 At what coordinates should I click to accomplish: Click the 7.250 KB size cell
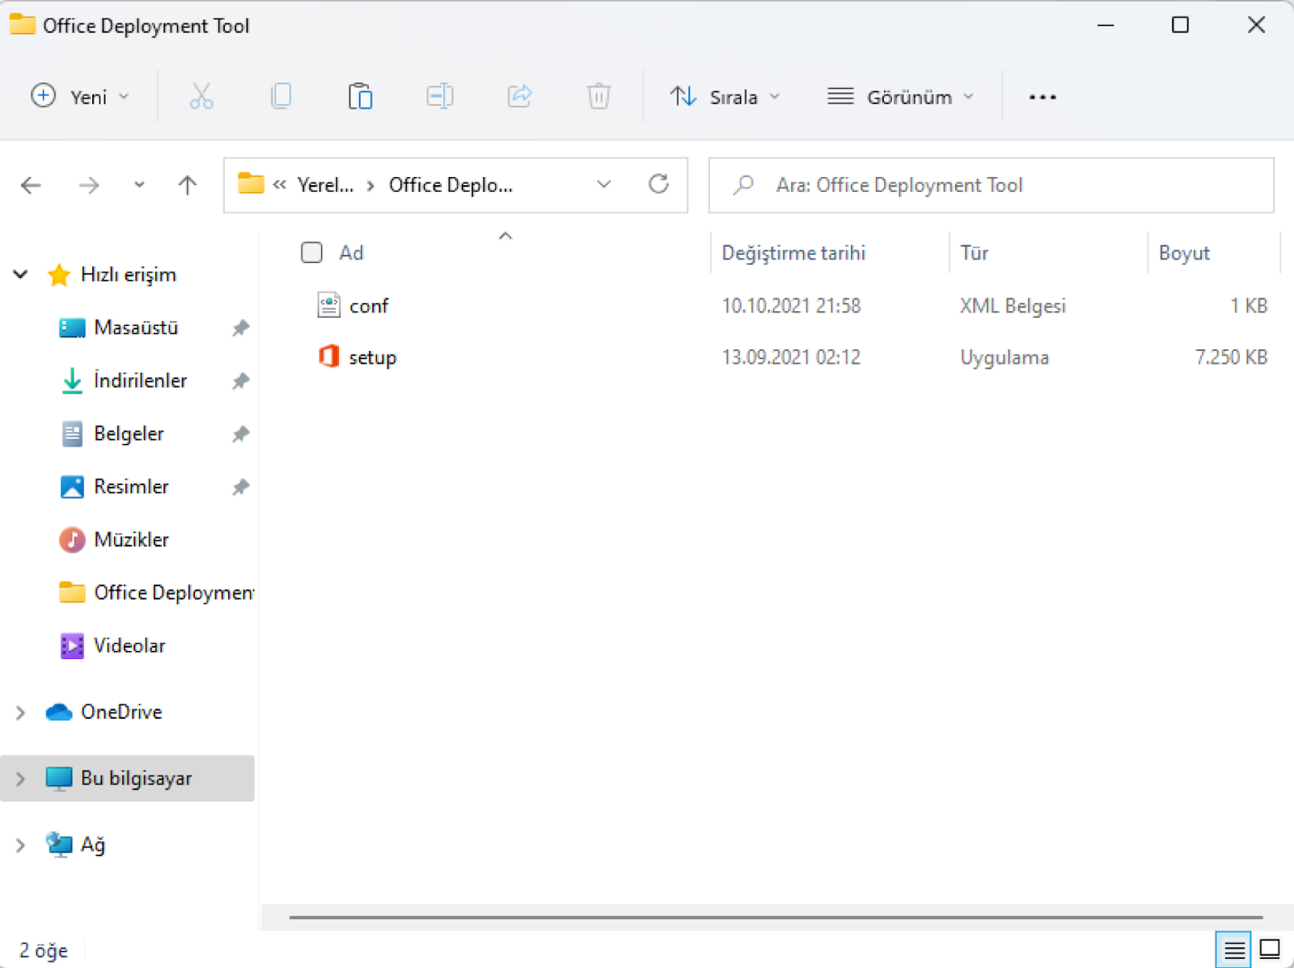[1231, 357]
